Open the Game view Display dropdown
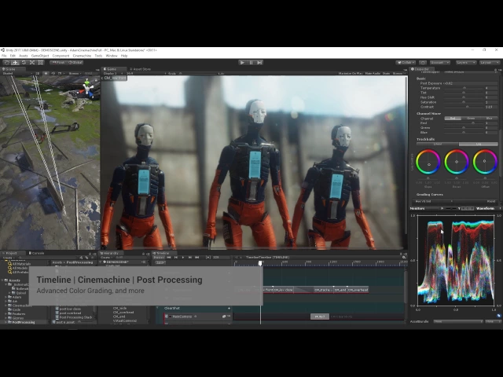Screen dimensions: 503x377 coord(112,73)
